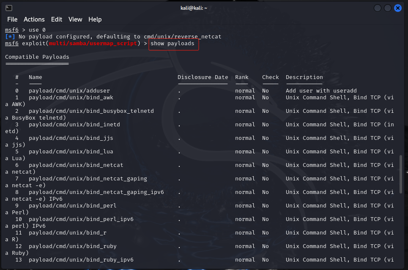408x270 pixels.
Task: Click payload/cmd/unix/bind_perl entry
Action: click(x=73, y=206)
